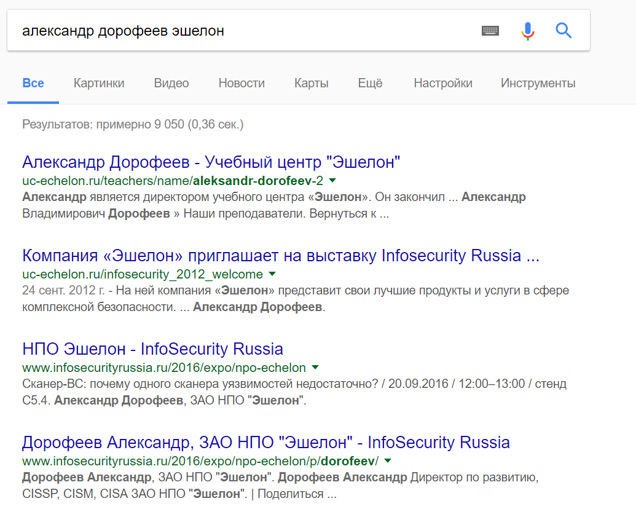The image size is (636, 525).
Task: Expand dropdown arrow next to npo-echelon/p/dorofeev/ URL
Action: point(388,461)
